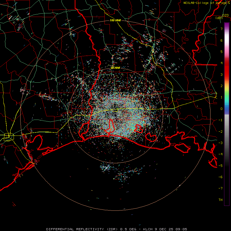Click the 100 NMI range ring label
The width and height of the screenshot is (231, 231).
click(115, 20)
